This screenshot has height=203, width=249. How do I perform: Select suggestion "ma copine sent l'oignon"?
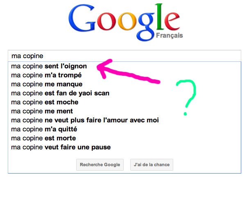pos(48,66)
